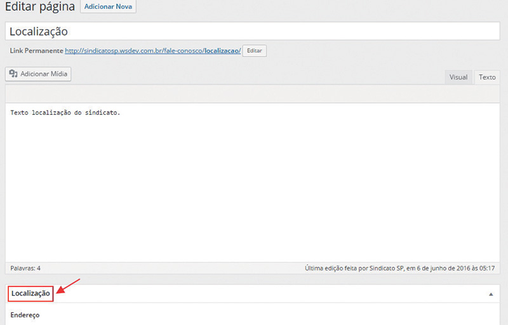This screenshot has width=508, height=325.
Task: Click the line 'Texto localização do sindicato.'
Action: [65, 113]
